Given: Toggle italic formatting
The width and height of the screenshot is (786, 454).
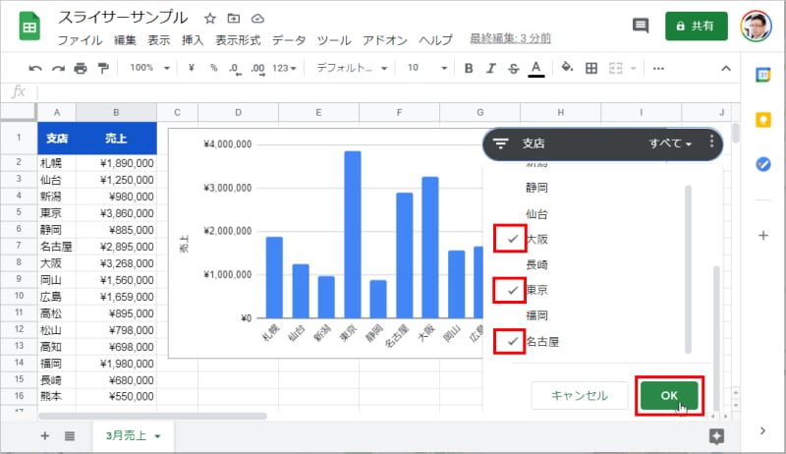Looking at the screenshot, I should tap(490, 68).
